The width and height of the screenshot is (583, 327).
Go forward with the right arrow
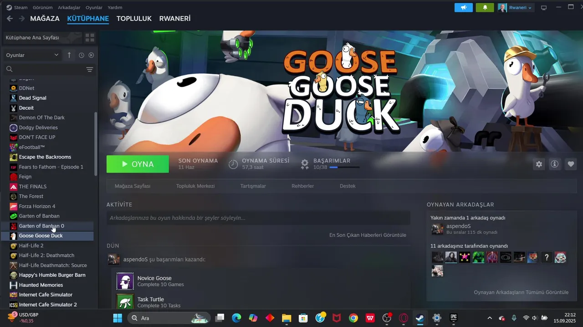click(22, 19)
